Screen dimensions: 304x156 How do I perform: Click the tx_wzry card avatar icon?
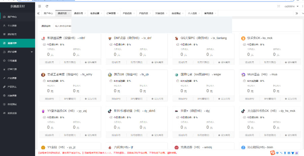click(x=43, y=75)
